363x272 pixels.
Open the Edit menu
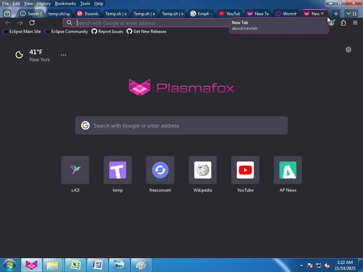(16, 4)
